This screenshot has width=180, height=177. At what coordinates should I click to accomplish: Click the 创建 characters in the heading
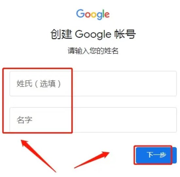(x=61, y=34)
